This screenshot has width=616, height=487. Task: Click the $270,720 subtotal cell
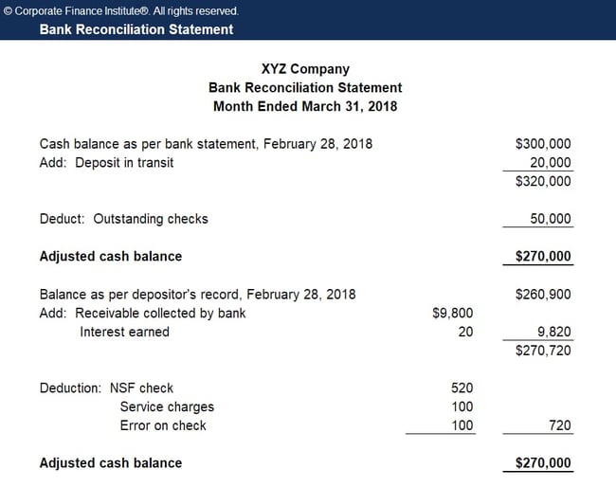[543, 351]
